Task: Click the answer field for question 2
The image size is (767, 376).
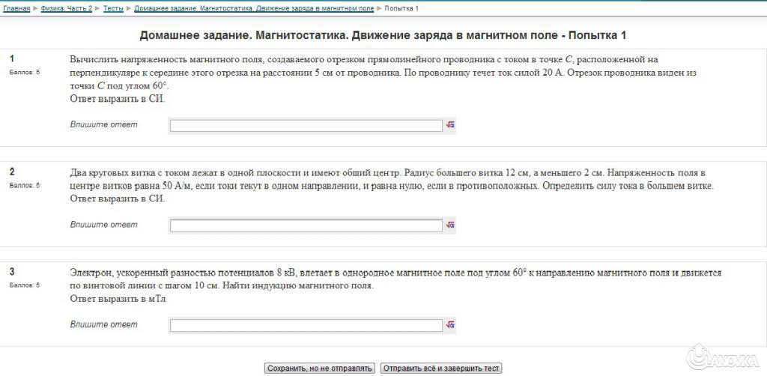Action: (306, 225)
